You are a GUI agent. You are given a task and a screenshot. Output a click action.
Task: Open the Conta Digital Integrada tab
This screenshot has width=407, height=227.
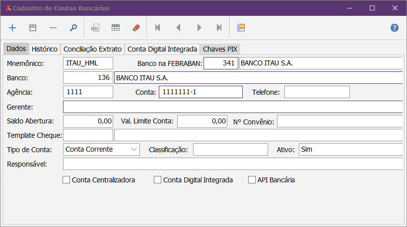(162, 49)
